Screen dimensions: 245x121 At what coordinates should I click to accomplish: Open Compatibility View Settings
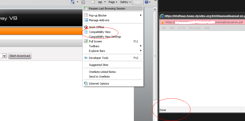113,37
